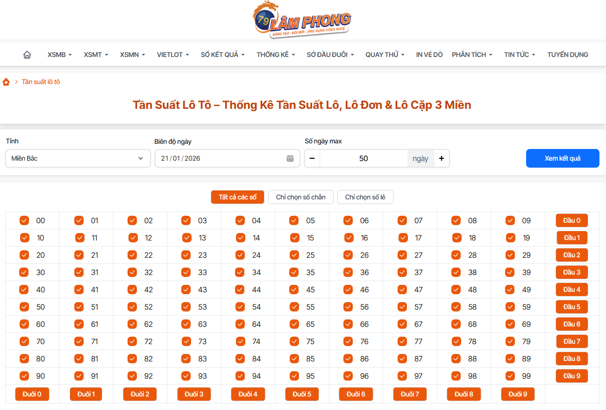Viewport: 606px width, 410px height.
Task: Click the Lâm Phong logo
Action: tap(303, 20)
